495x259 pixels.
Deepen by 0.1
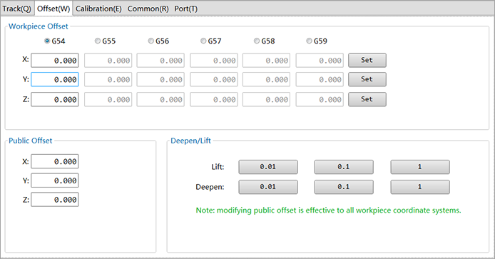pyautogui.click(x=344, y=187)
